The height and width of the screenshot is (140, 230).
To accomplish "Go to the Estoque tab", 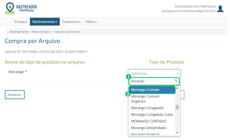I will pos(21,22).
